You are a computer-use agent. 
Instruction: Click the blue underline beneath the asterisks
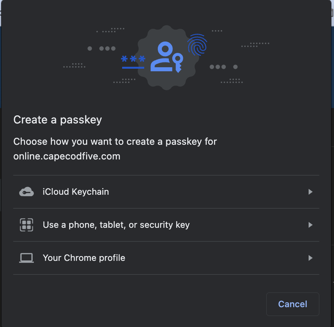tap(133, 68)
